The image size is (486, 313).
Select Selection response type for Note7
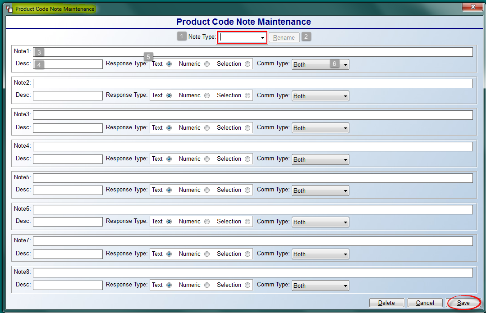click(248, 254)
